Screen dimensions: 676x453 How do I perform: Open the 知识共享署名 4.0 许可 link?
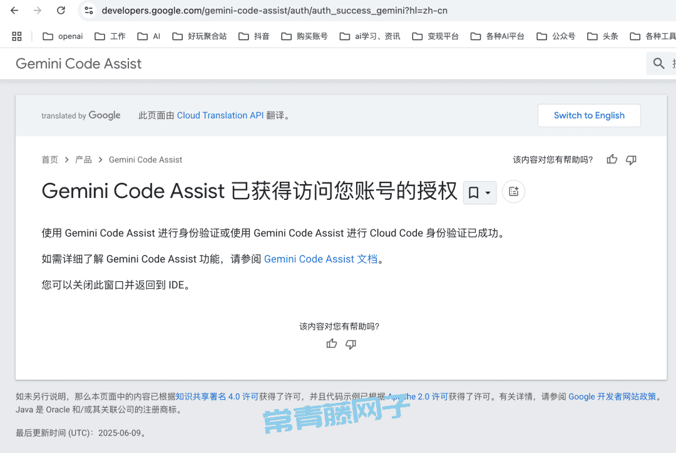click(x=217, y=397)
